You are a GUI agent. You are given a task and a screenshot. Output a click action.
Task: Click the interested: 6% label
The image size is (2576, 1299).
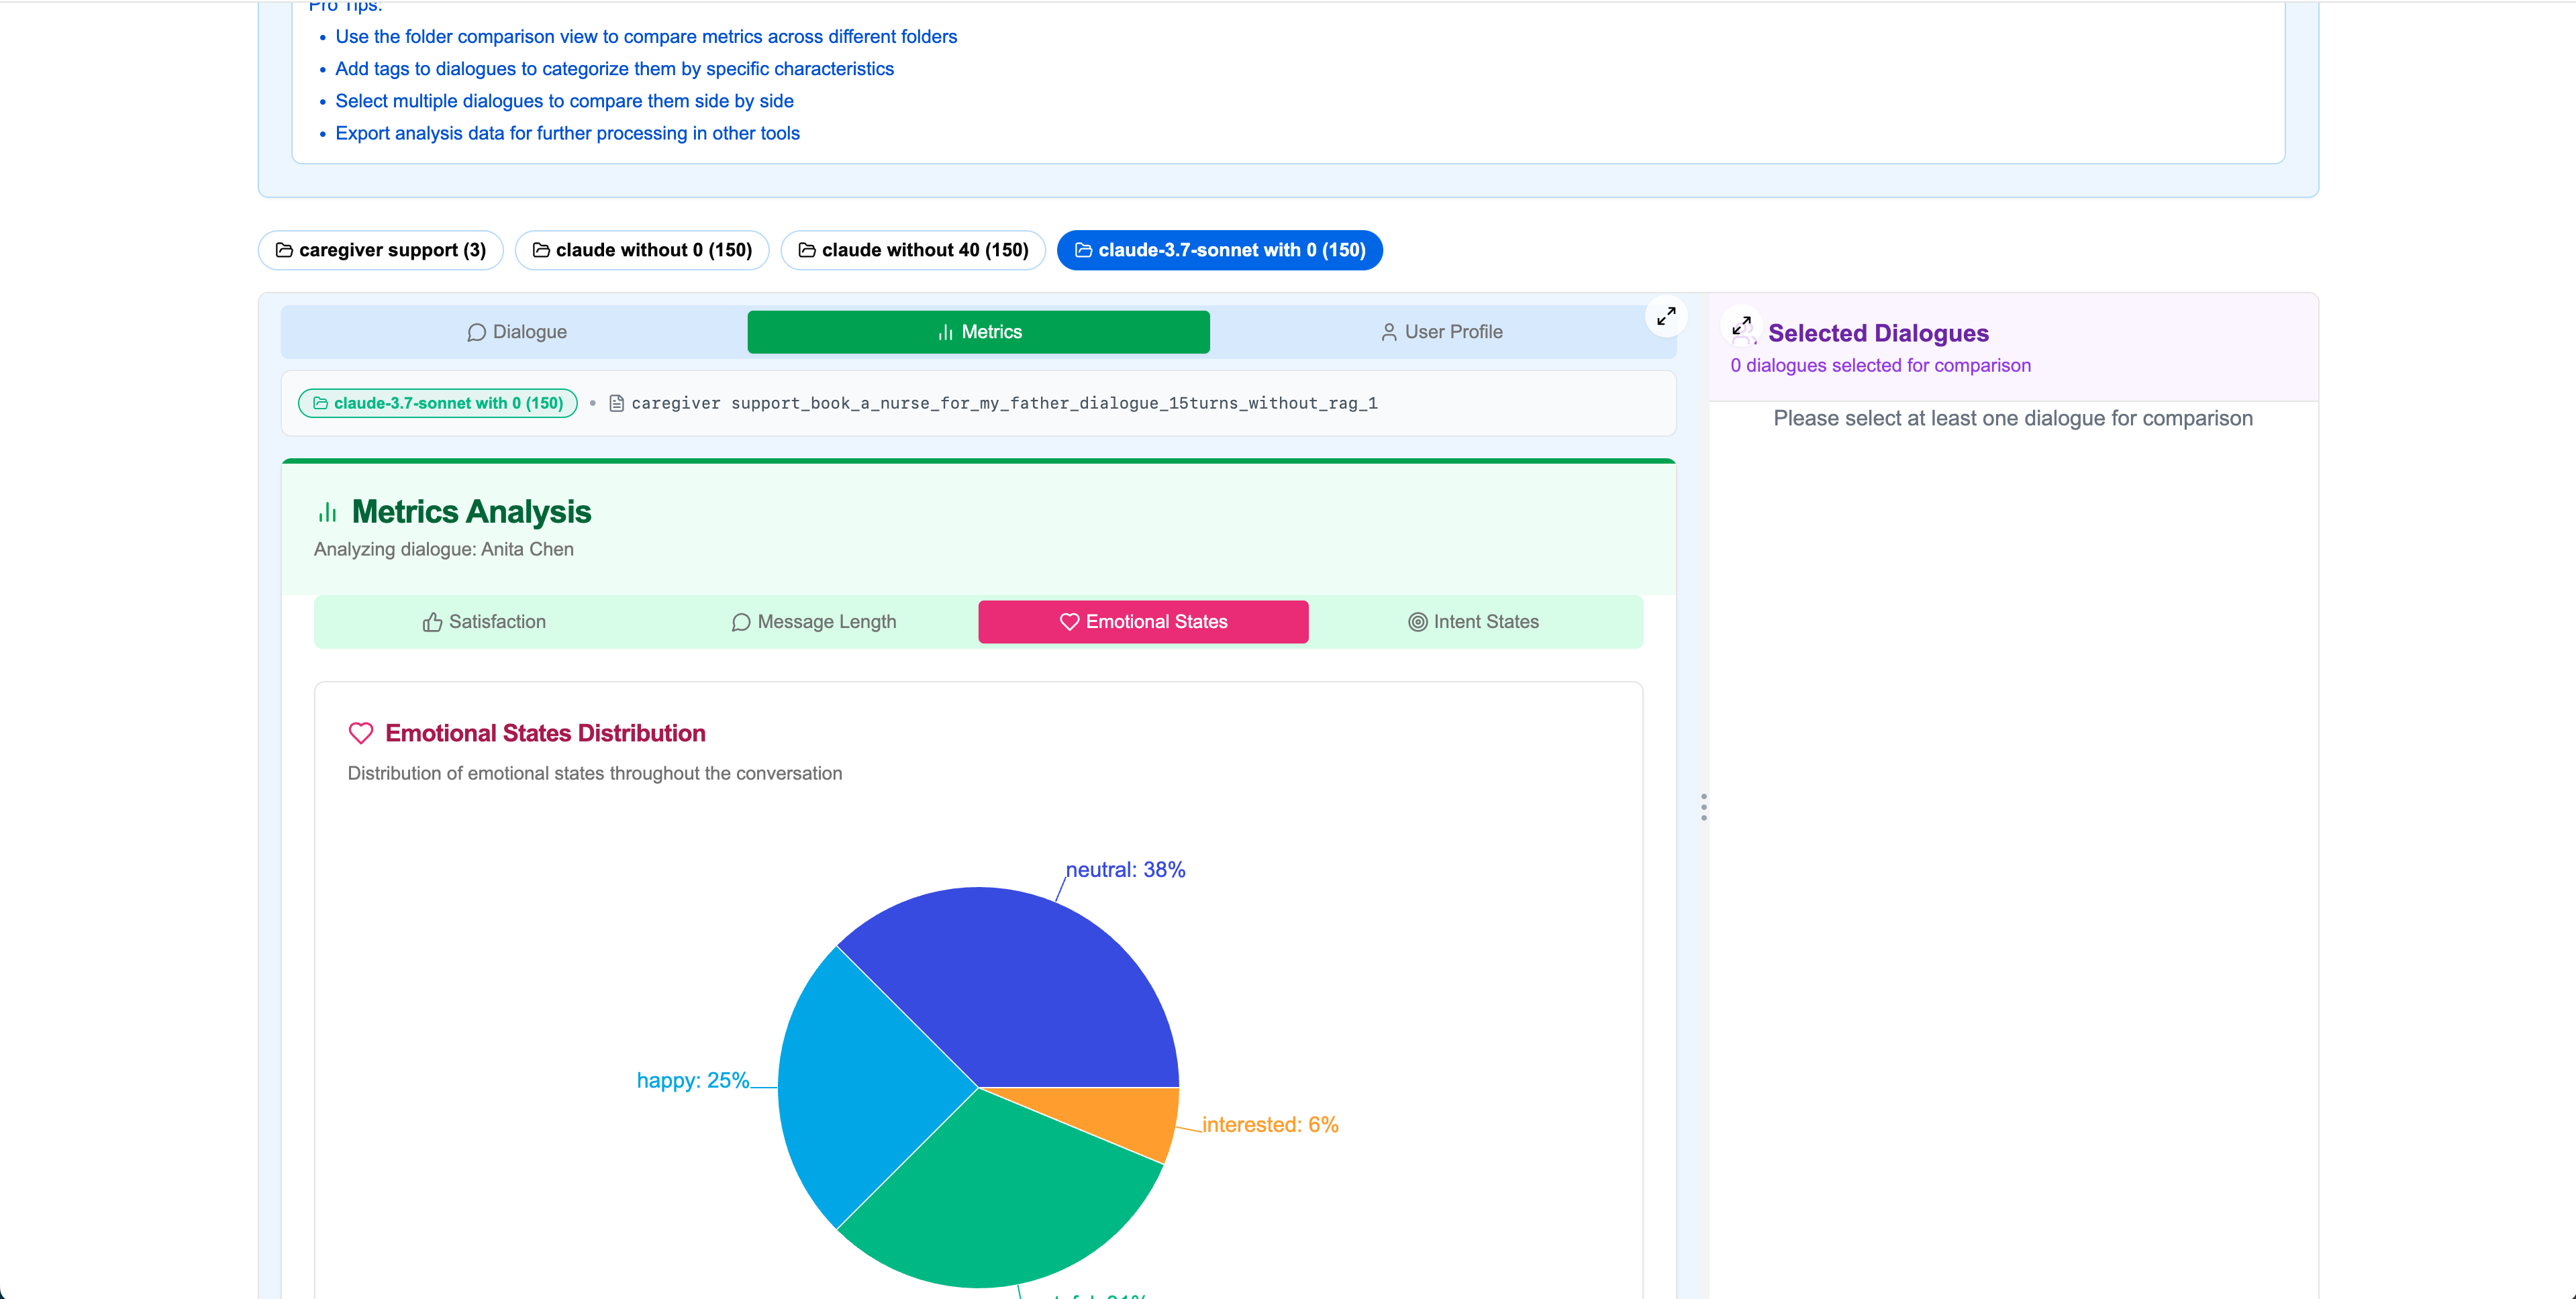pos(1270,1124)
